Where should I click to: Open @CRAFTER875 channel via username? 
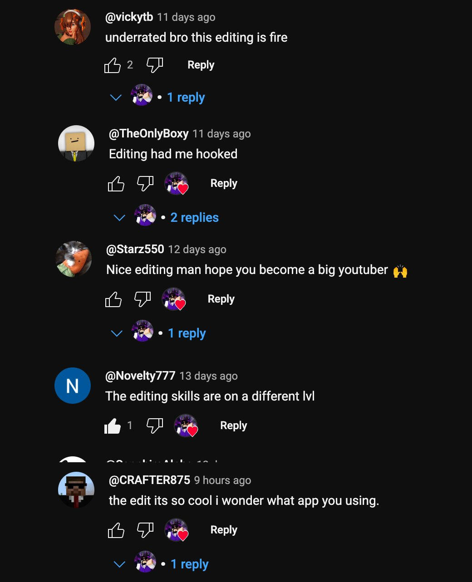pyautogui.click(x=149, y=480)
